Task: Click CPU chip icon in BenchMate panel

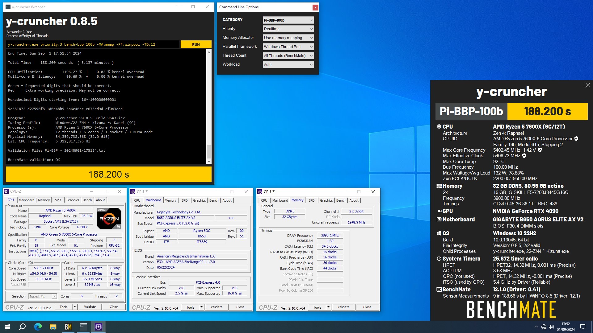Action: pos(439,126)
